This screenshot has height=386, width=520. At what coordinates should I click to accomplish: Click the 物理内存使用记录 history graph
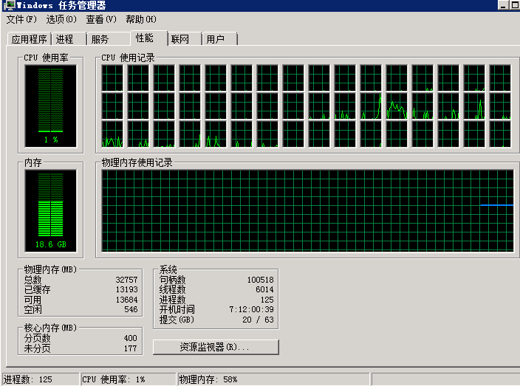pos(307,211)
